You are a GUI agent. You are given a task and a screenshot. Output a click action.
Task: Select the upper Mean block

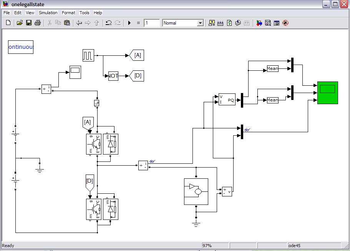click(x=272, y=69)
